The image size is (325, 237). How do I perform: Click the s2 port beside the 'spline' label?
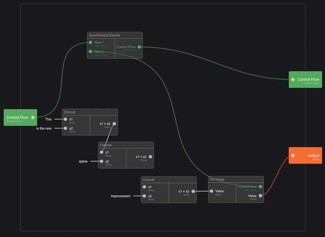(101, 161)
